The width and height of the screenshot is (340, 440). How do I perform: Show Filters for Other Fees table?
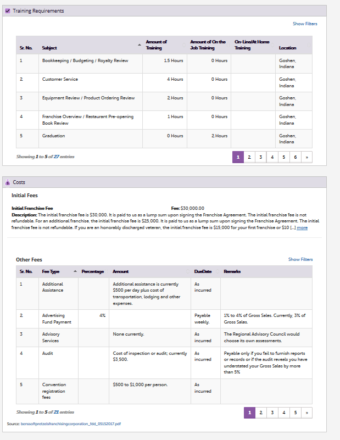coord(300,259)
